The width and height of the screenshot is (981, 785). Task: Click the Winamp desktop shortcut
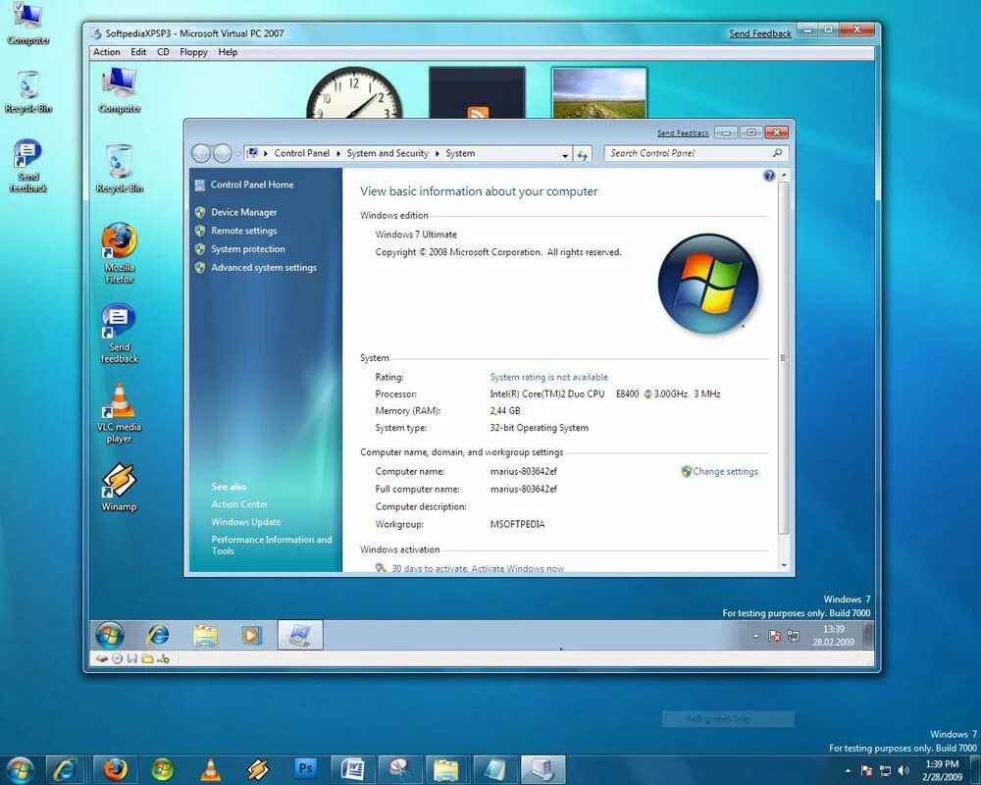pos(119,487)
